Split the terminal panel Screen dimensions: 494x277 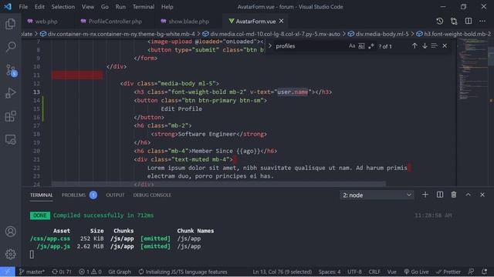click(x=440, y=195)
